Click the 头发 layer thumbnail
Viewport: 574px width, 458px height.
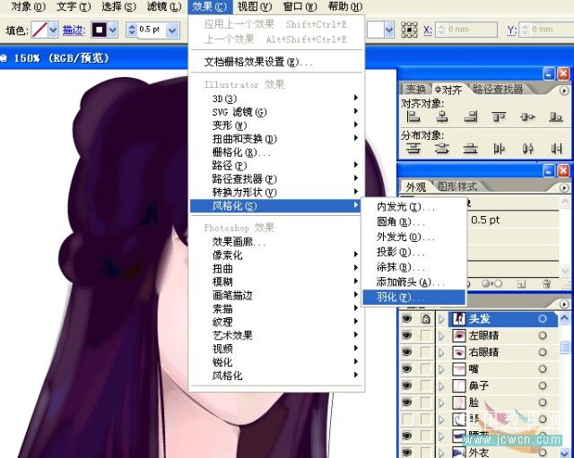tap(459, 319)
